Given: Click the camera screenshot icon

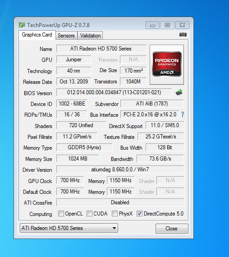Looking at the screenshot, I should [x=183, y=35].
